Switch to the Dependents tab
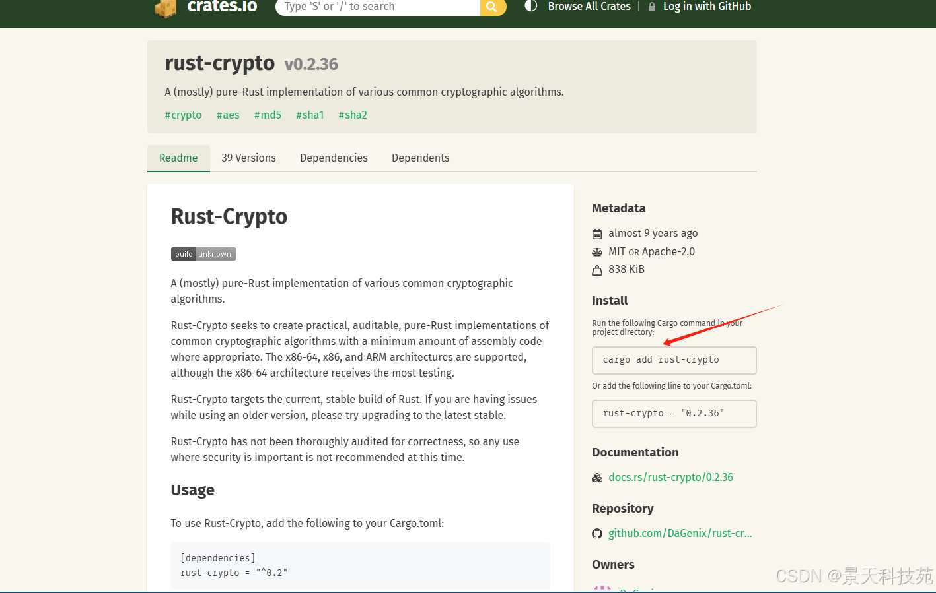The width and height of the screenshot is (936, 593). pyautogui.click(x=420, y=158)
